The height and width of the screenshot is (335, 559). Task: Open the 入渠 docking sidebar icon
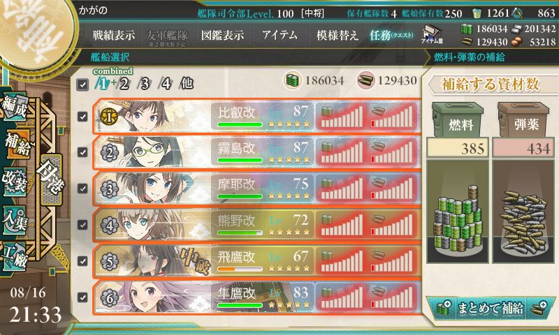(x=14, y=220)
